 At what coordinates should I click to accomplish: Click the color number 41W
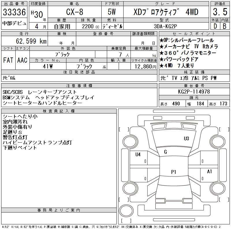(x=48, y=66)
